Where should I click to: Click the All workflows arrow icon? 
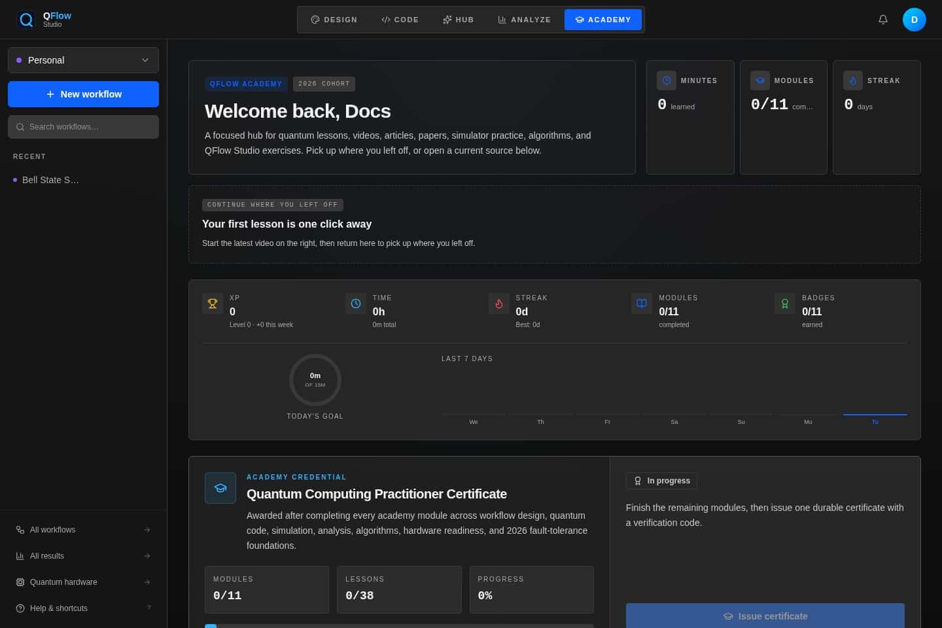tap(147, 530)
